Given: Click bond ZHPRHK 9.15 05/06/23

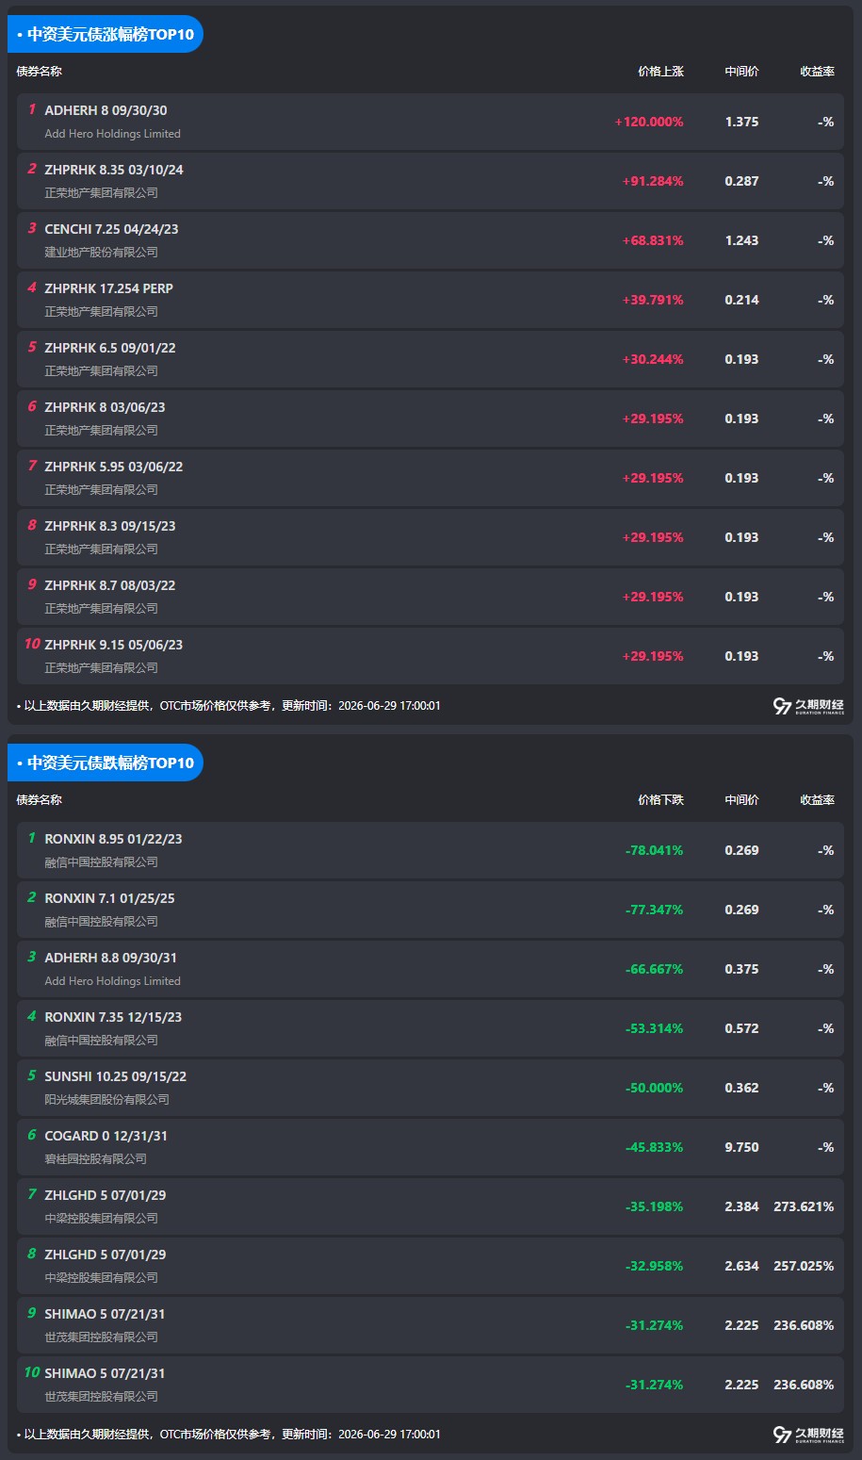Looking at the screenshot, I should point(114,645).
